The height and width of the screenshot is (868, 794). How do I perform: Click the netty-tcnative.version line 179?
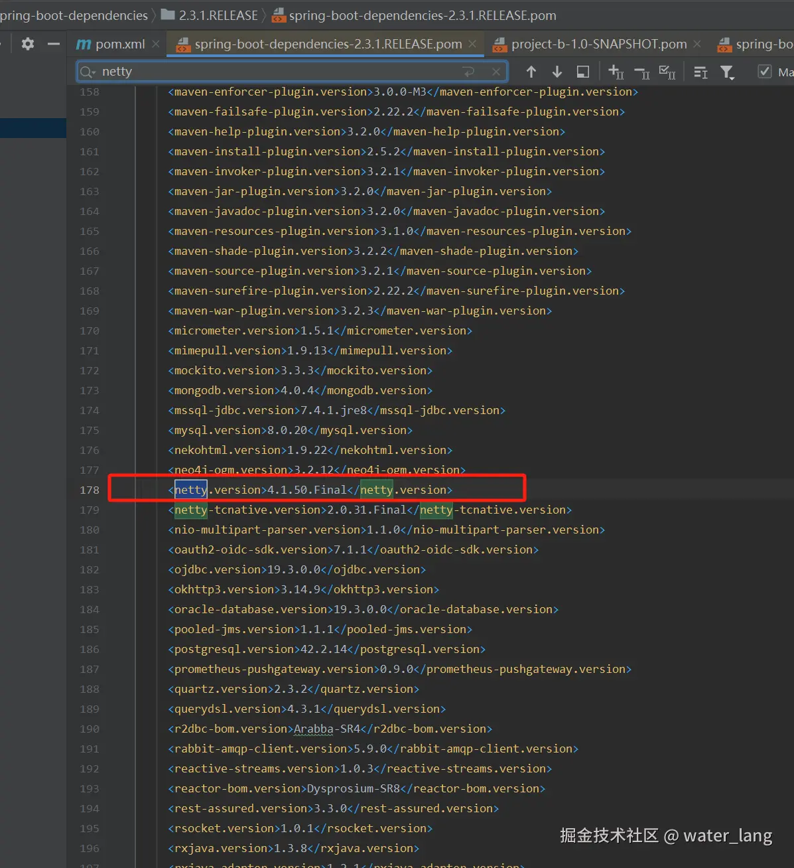(x=369, y=510)
